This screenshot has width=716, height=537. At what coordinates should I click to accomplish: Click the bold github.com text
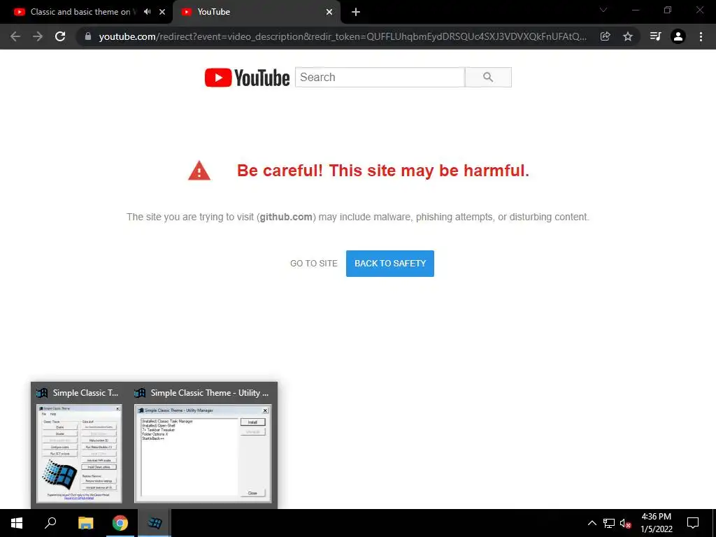click(286, 217)
